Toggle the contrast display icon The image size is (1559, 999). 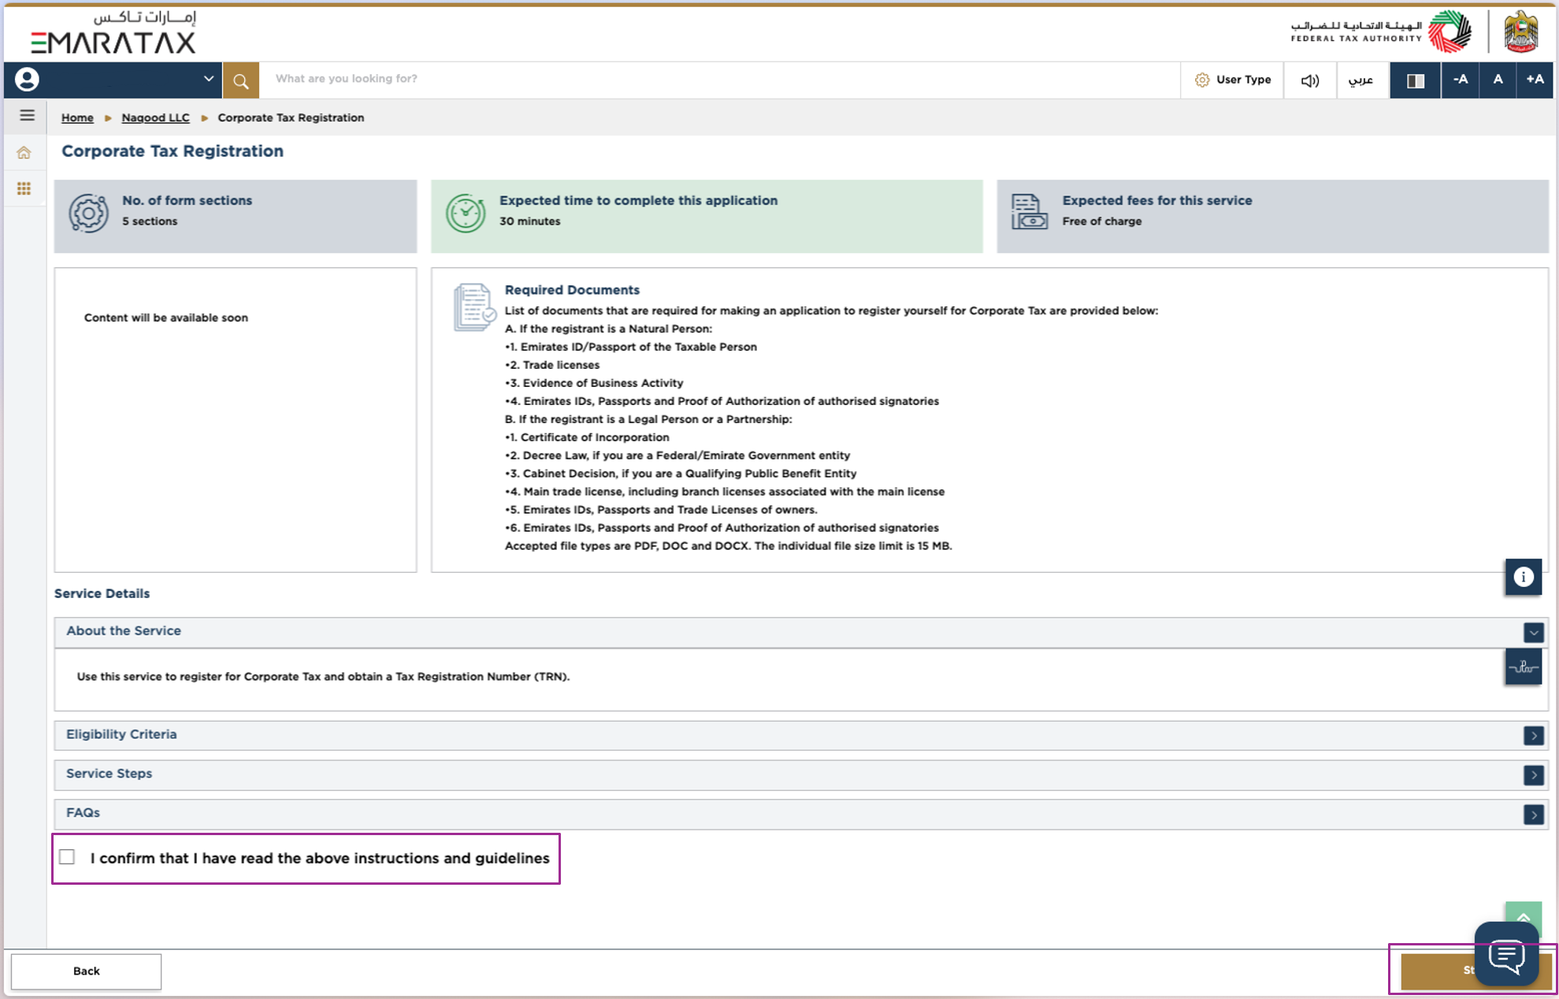tap(1415, 80)
